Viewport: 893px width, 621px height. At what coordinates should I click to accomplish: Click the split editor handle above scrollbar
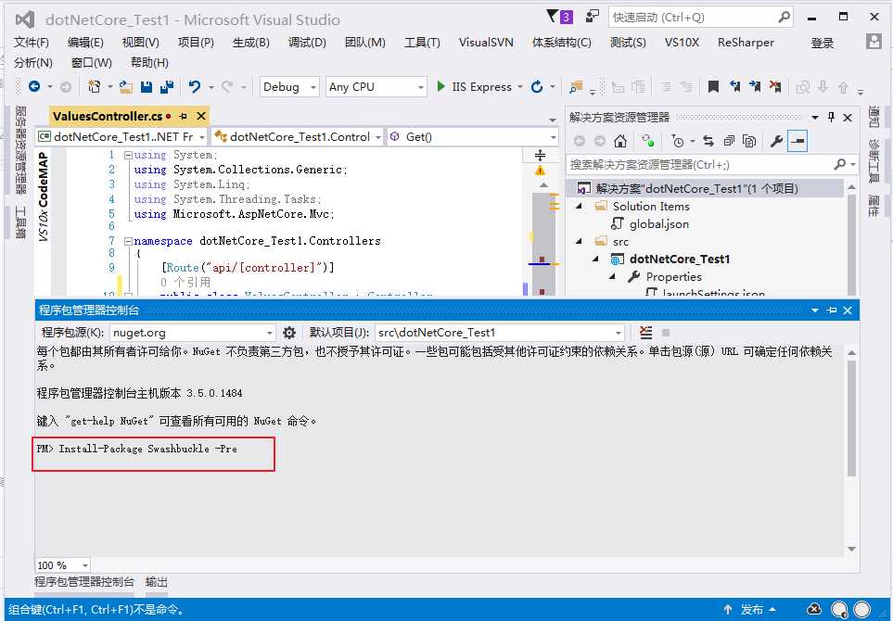pos(540,155)
